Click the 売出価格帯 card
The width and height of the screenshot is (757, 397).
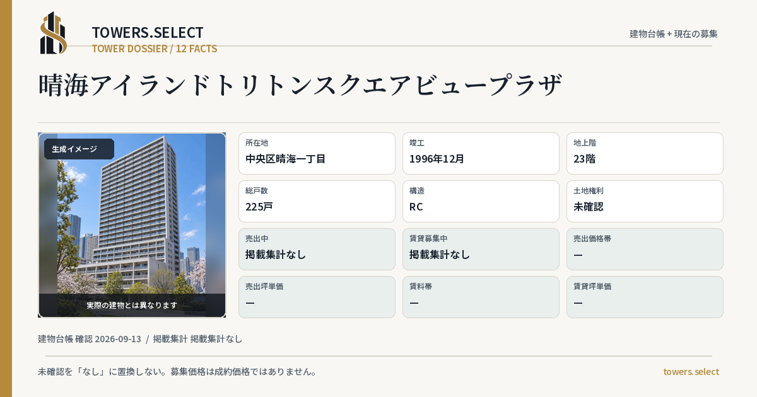(645, 249)
